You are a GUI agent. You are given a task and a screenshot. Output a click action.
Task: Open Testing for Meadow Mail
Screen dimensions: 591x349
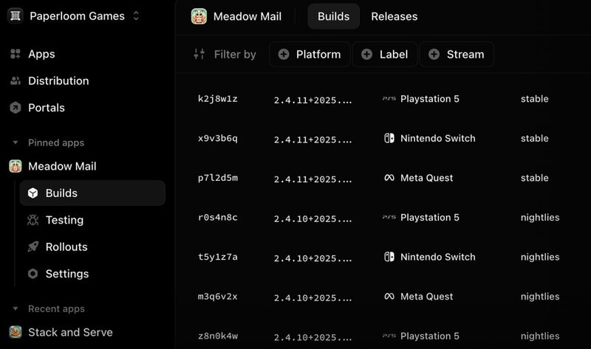click(x=64, y=220)
